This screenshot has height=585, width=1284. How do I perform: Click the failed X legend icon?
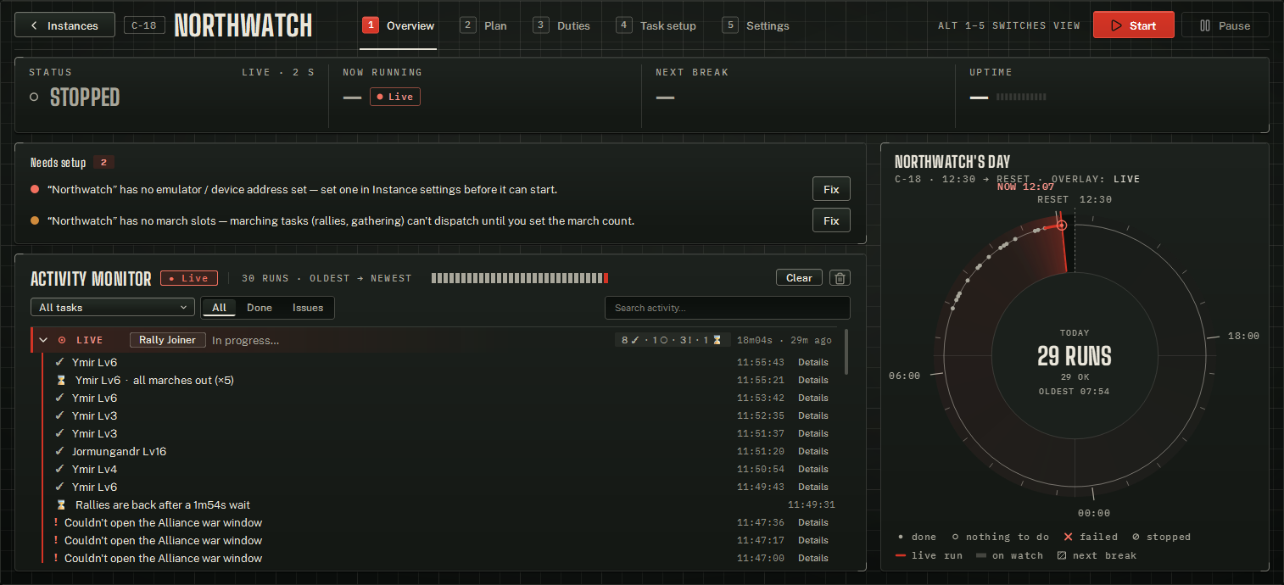click(x=1069, y=537)
